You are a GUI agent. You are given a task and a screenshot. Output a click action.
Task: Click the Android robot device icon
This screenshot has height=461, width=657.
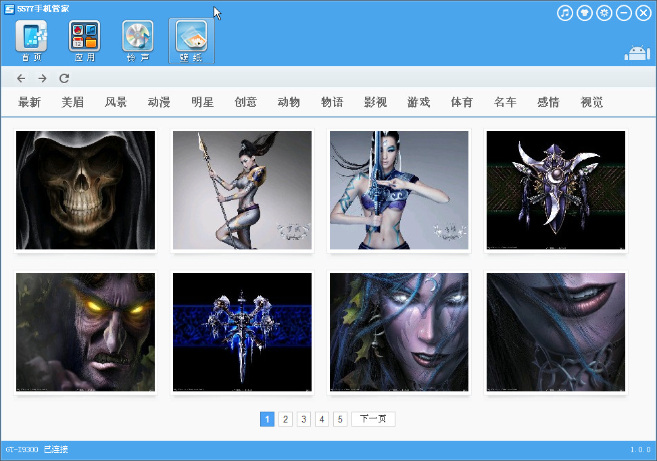pos(637,53)
